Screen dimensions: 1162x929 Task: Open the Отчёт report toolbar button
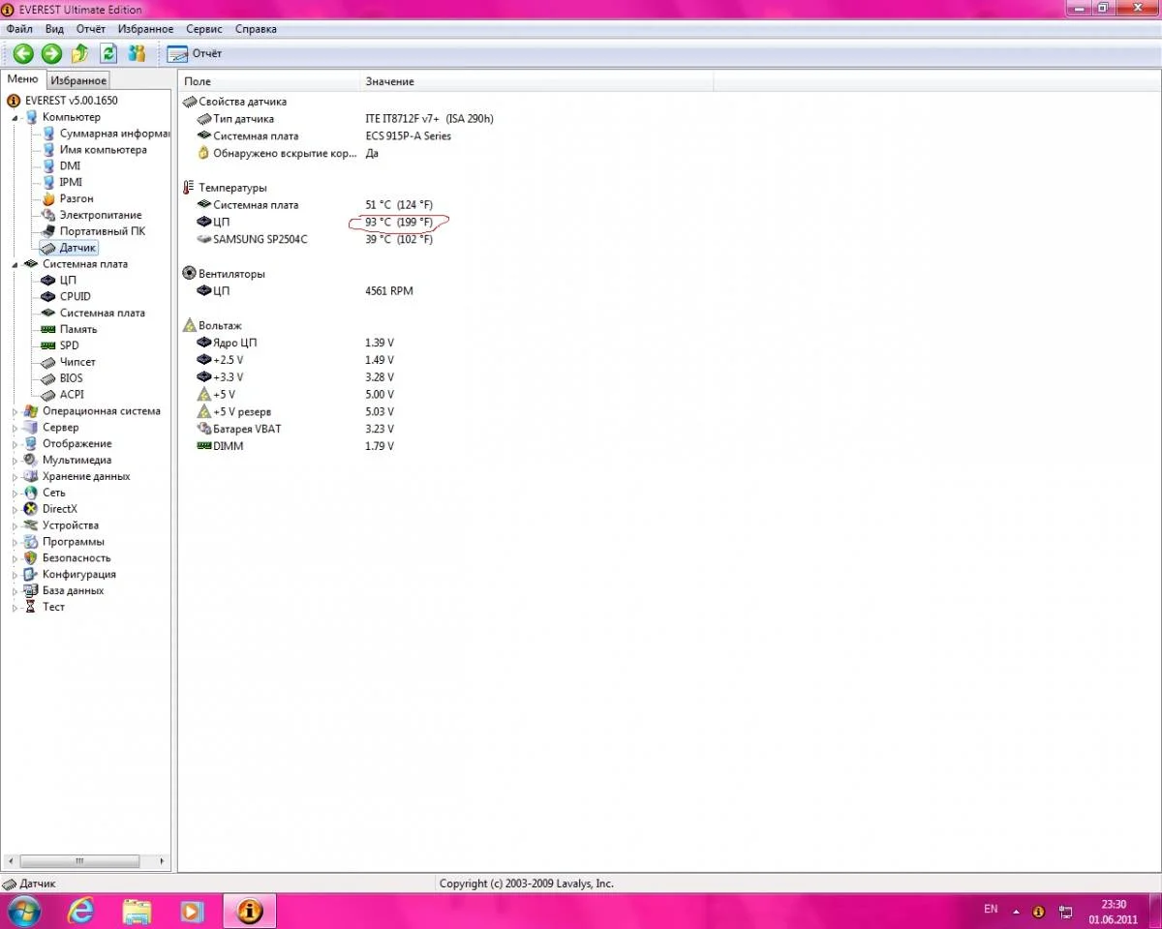(196, 53)
